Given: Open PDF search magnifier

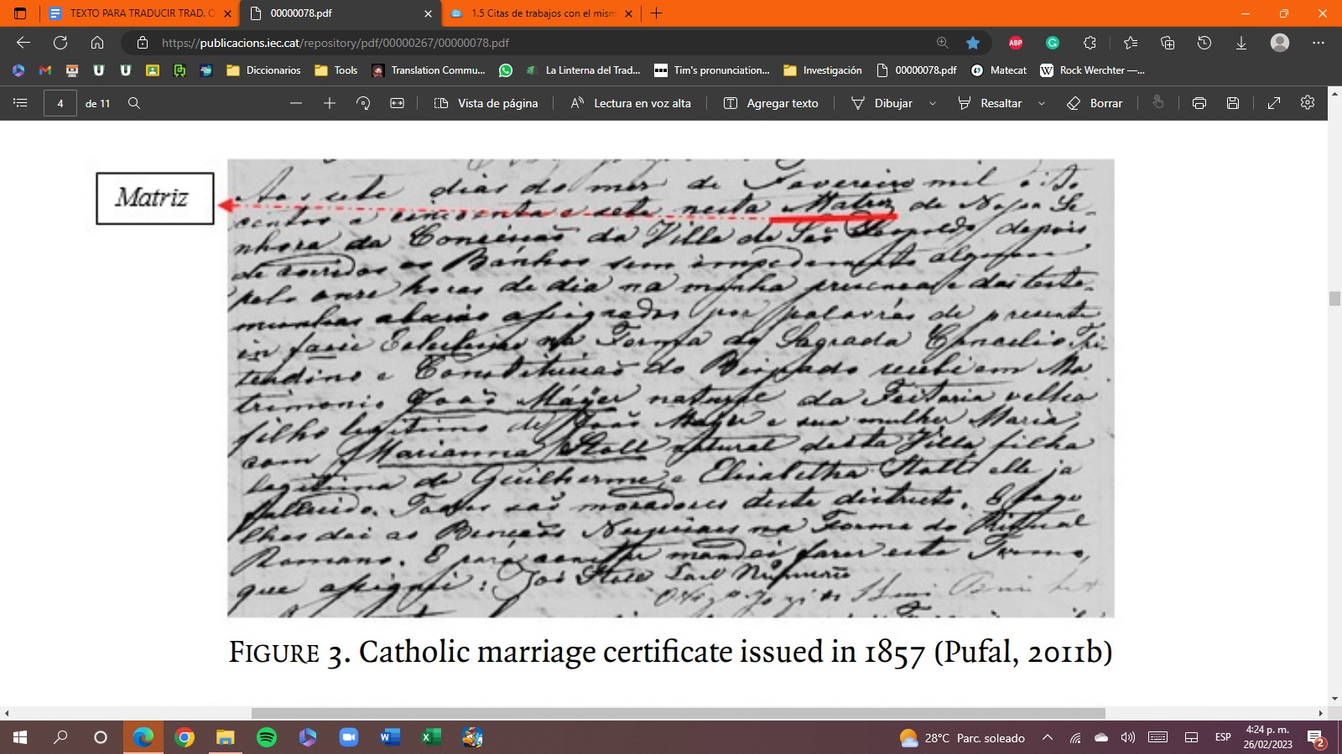Looking at the screenshot, I should point(134,103).
